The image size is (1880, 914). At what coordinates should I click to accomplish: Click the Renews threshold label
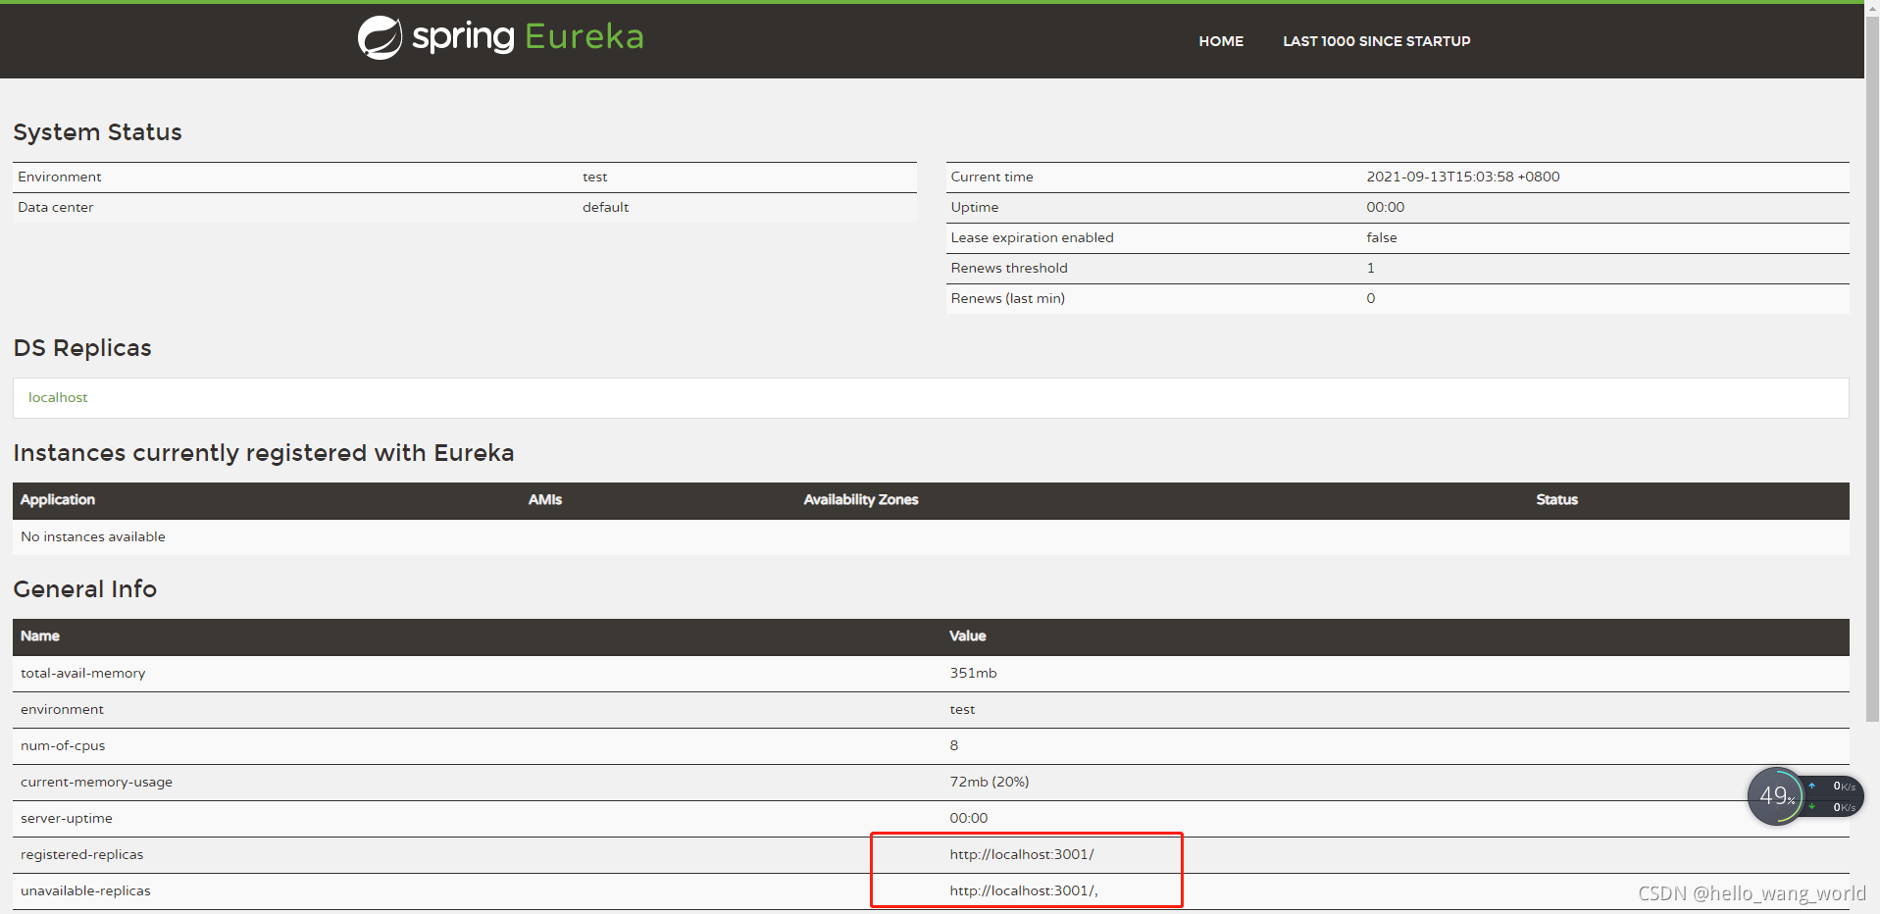[1009, 268]
